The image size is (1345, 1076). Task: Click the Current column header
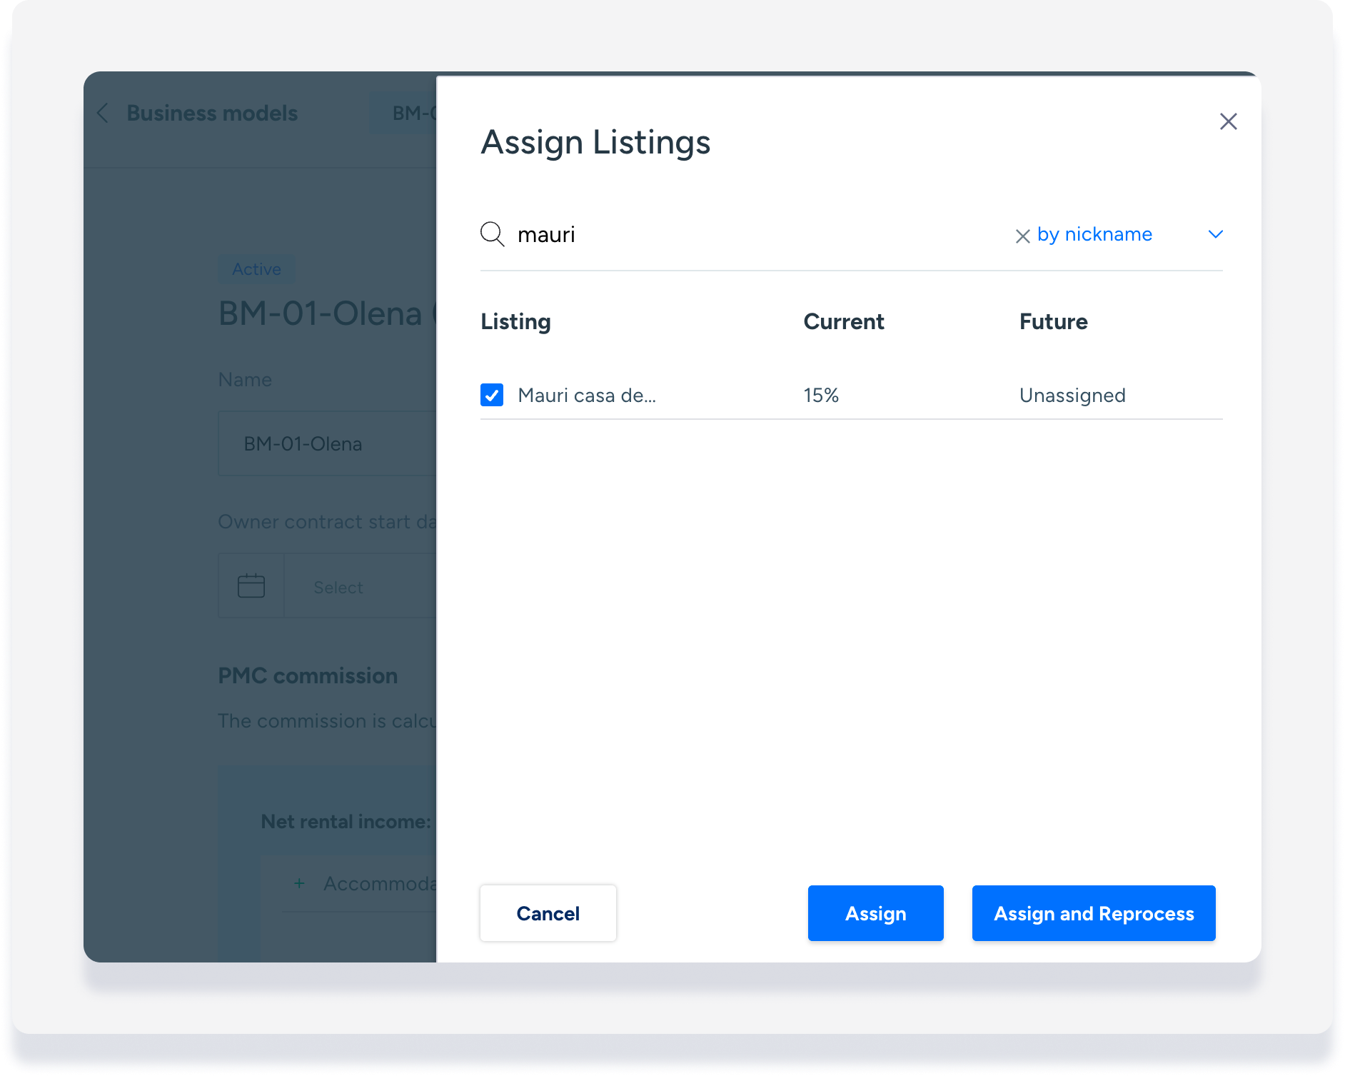pyautogui.click(x=844, y=322)
